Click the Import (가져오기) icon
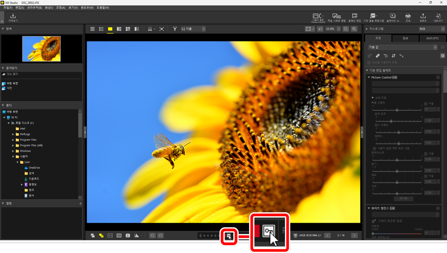This screenshot has height=253, width=447. [13, 17]
